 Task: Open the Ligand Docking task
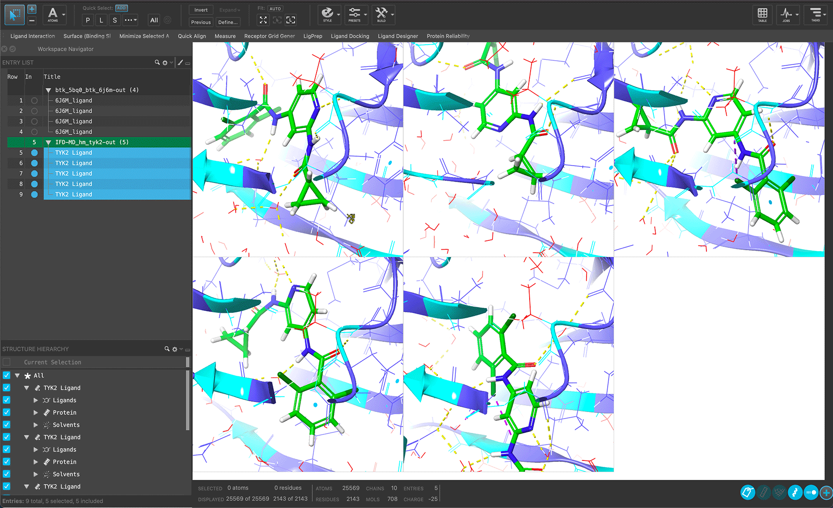pyautogui.click(x=349, y=36)
